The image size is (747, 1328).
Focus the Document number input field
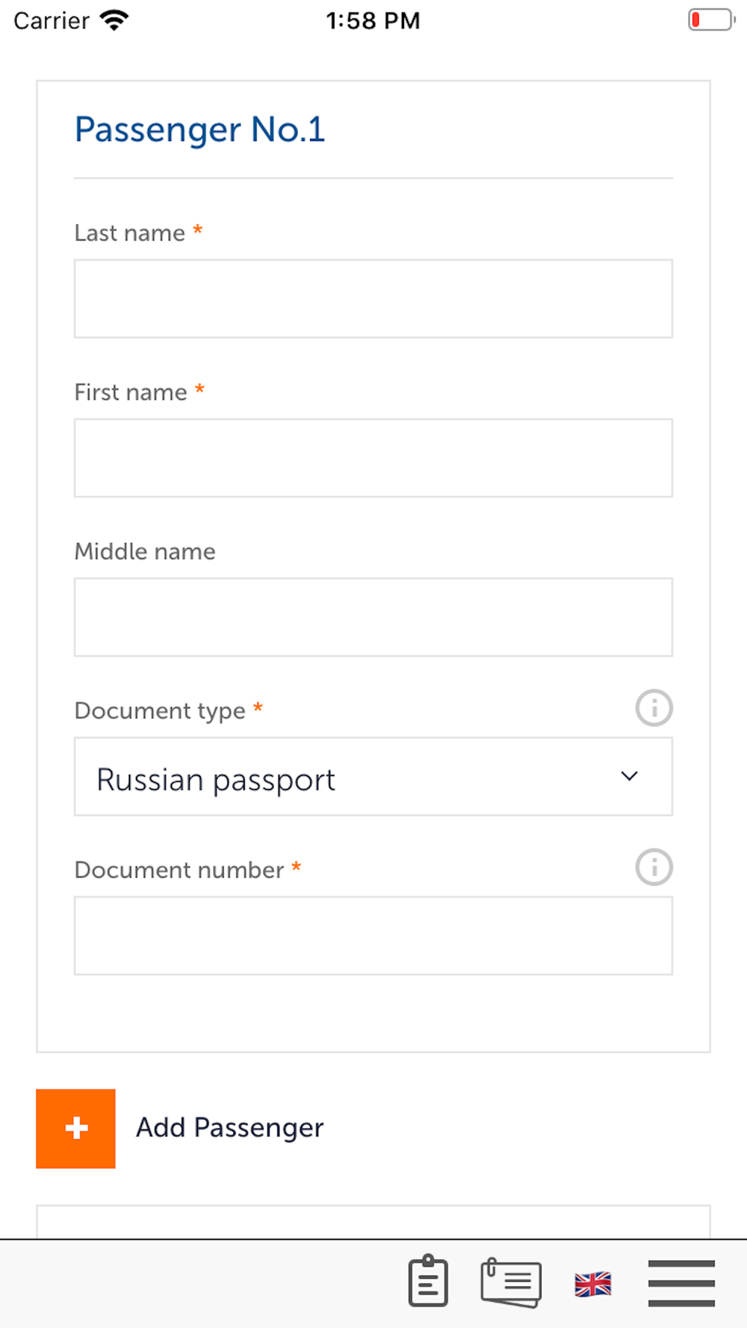(x=373, y=936)
